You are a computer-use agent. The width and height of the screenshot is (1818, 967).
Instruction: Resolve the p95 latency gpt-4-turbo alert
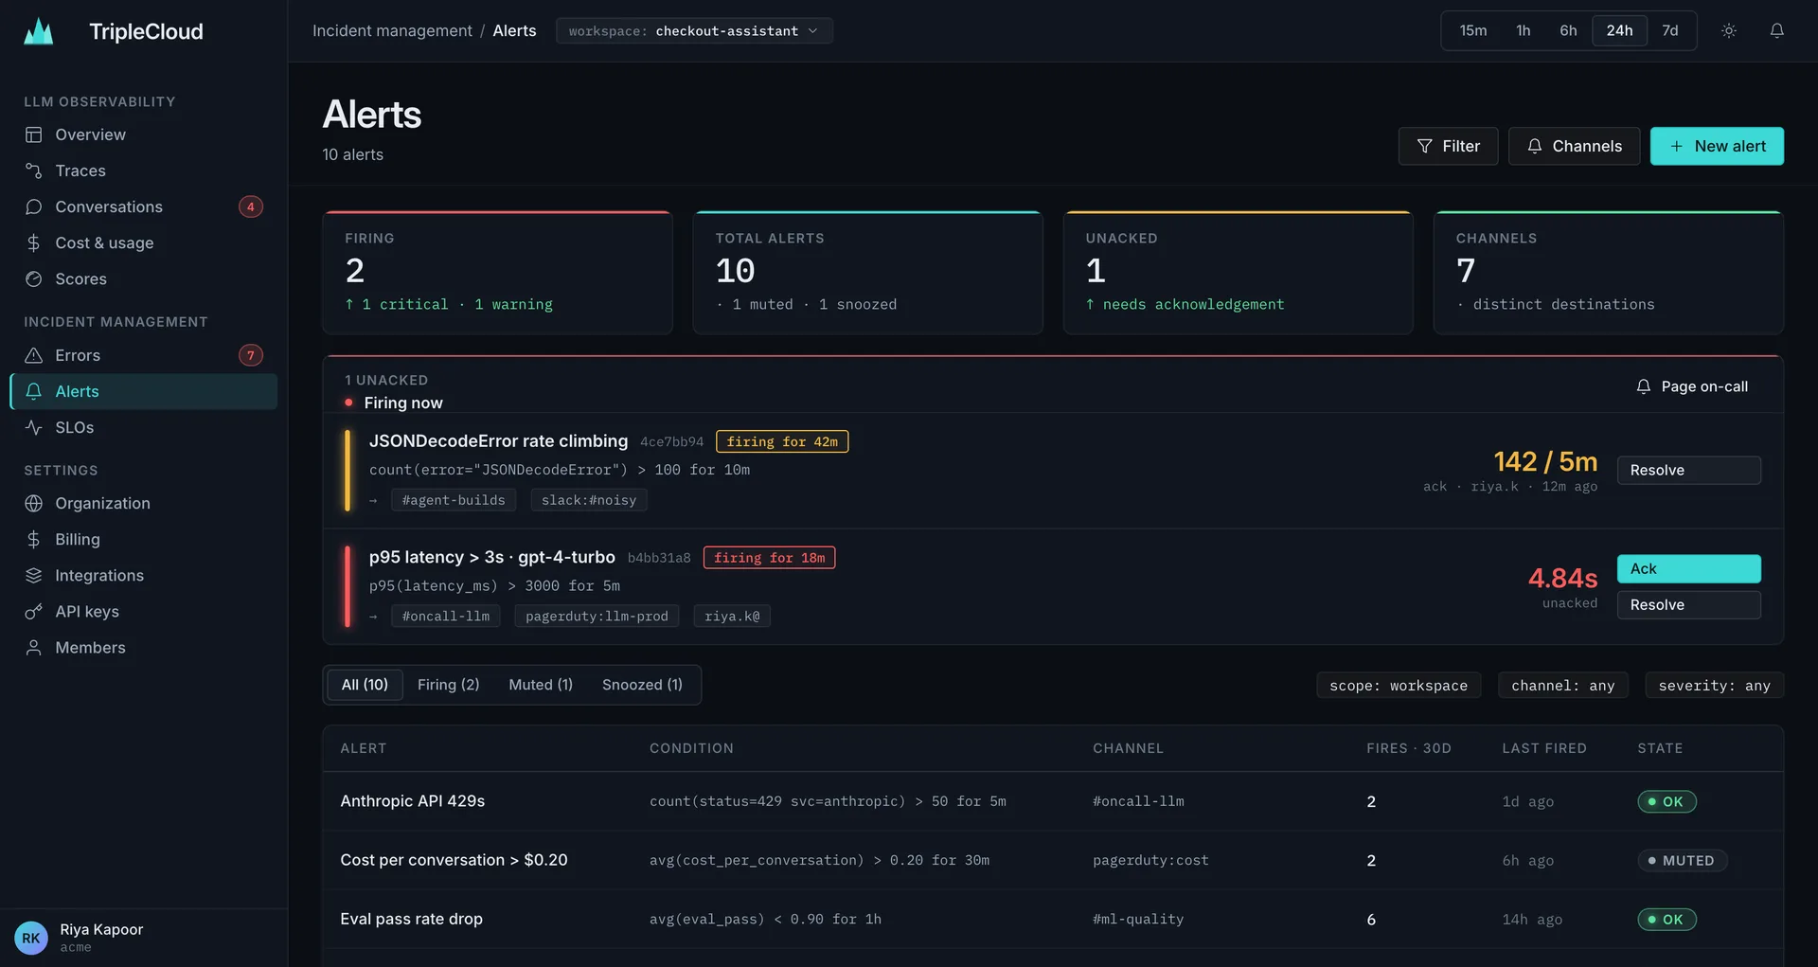(x=1688, y=604)
